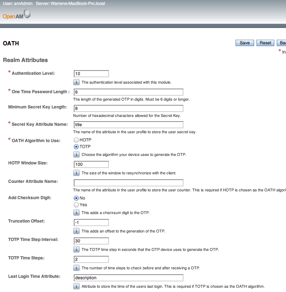Reset the OATH form
The height and width of the screenshot is (292, 286).
(x=265, y=43)
